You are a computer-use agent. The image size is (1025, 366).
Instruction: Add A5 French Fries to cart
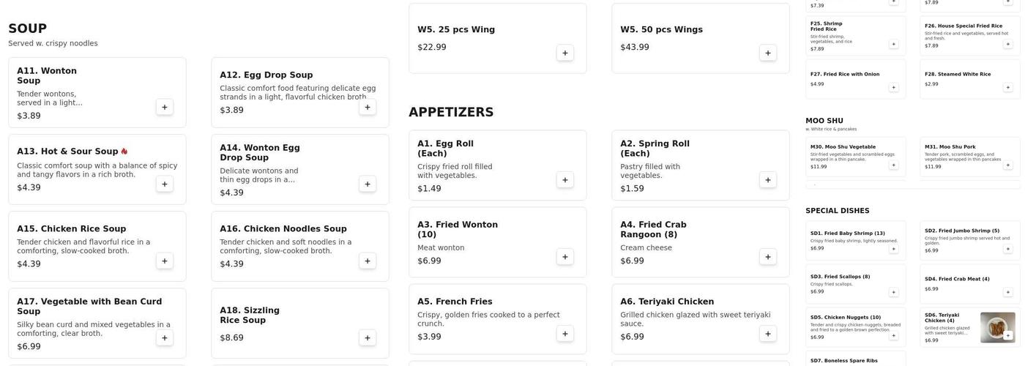coord(564,334)
